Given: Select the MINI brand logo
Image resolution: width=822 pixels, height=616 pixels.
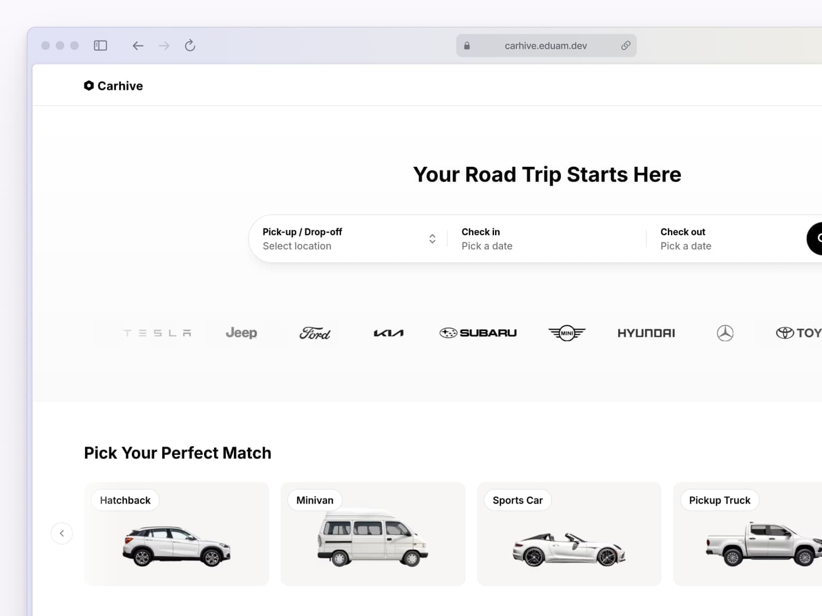Looking at the screenshot, I should point(567,333).
